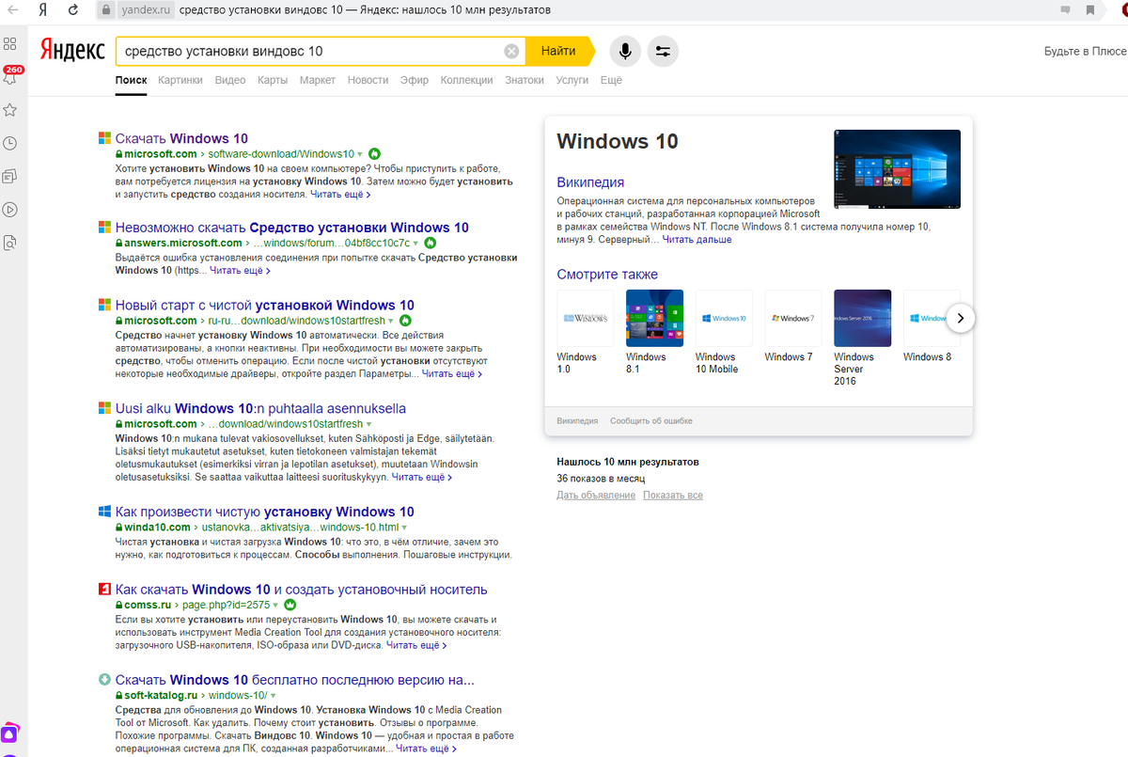Open 'Как произвести чистую установку Windows 10' result
Image resolution: width=1128 pixels, height=757 pixels.
(264, 513)
